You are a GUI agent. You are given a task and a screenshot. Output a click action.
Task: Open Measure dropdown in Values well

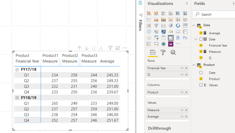coord(182,110)
